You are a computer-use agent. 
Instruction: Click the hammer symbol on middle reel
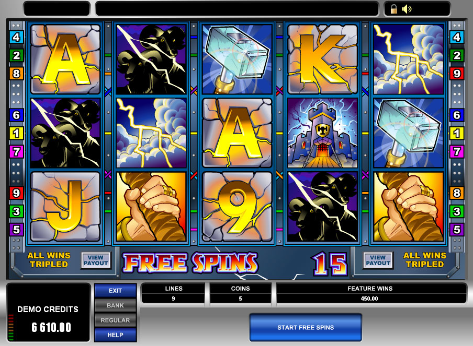[x=237, y=59]
